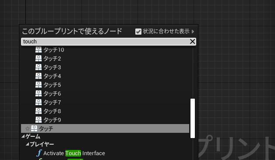Click the function icon beside Activate Touch Interface
The image size is (275, 160).
click(x=39, y=153)
